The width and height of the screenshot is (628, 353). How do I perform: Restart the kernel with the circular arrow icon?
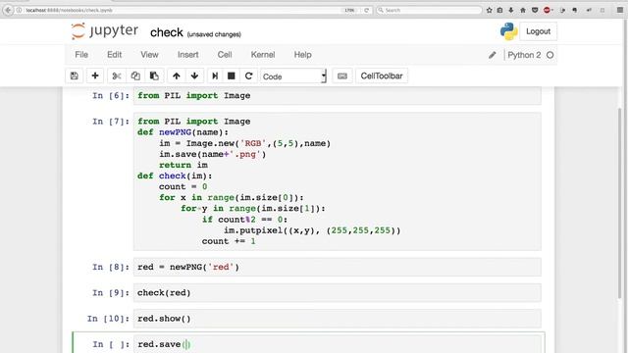pyautogui.click(x=248, y=76)
